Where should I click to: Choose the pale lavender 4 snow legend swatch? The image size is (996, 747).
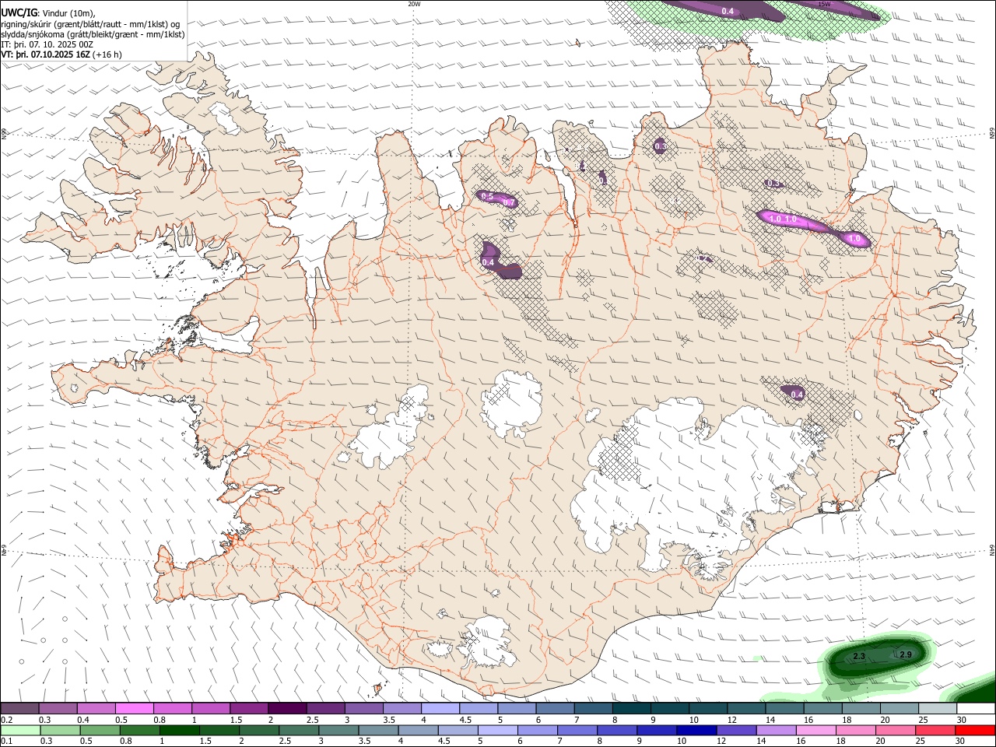439,708
